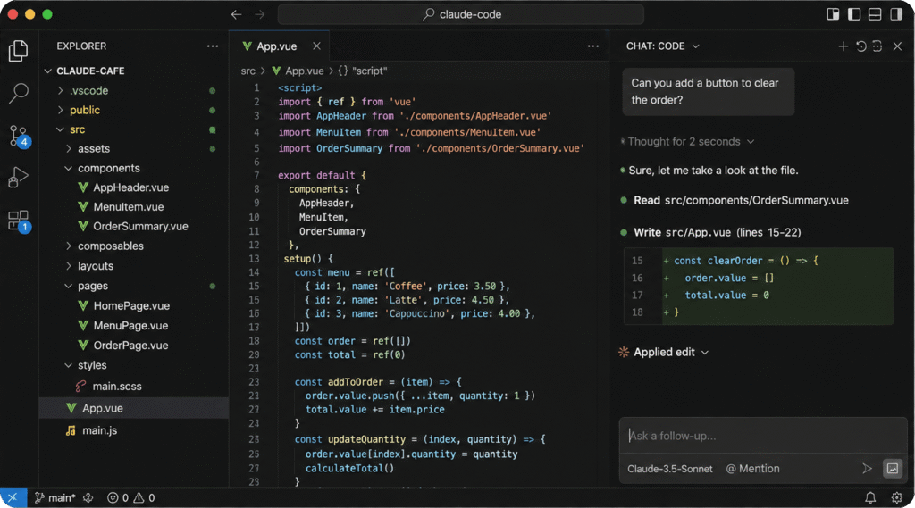915x508 pixels.
Task: Change the Claude-3.5-Sonnet model selector
Action: (670, 469)
